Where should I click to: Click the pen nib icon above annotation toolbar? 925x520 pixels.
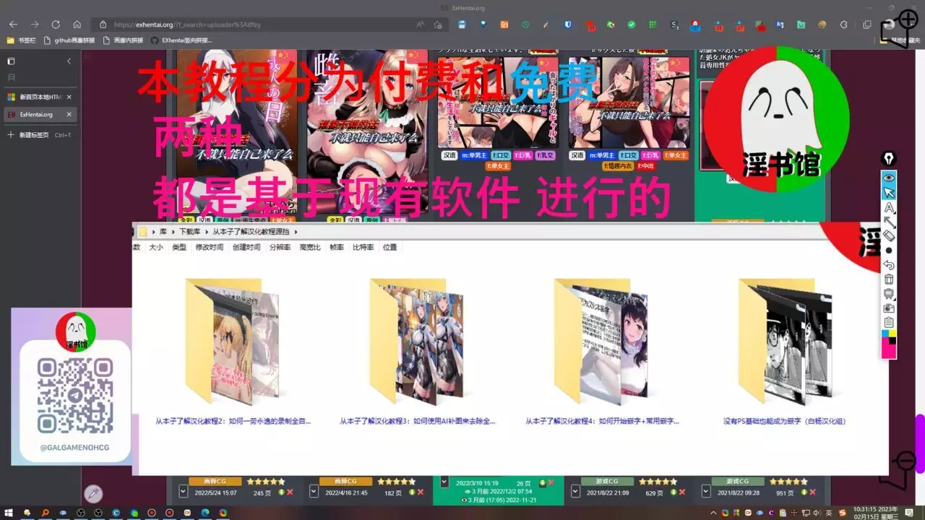click(x=889, y=159)
